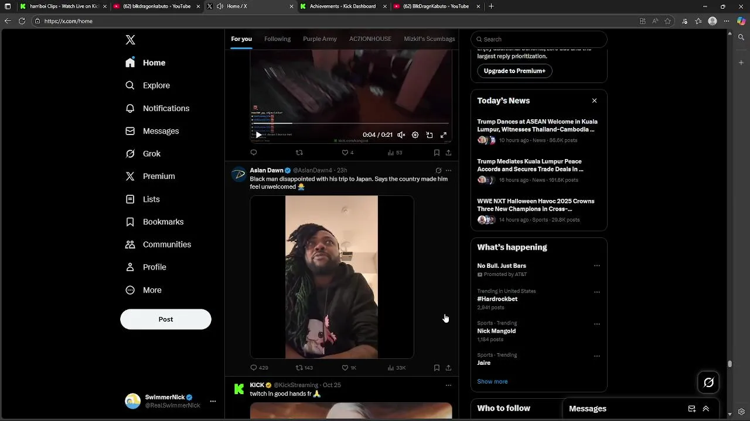Seek along the video progress bar
The width and height of the screenshot is (750, 421).
(351, 123)
